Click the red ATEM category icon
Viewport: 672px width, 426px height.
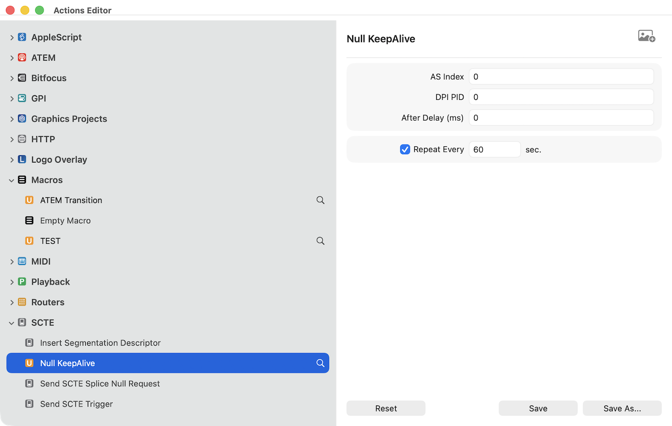click(22, 58)
